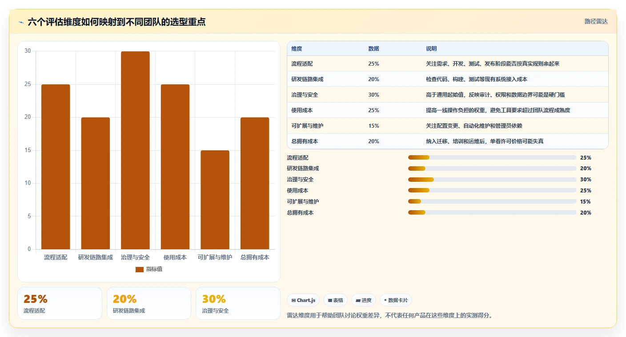The image size is (626, 337).
Task: Open the 30% 治理与安全 data card
Action: 238,303
